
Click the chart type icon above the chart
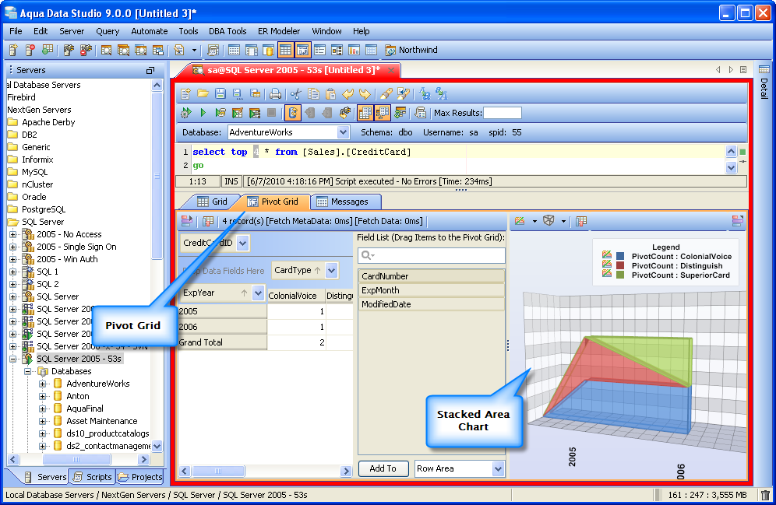pyautogui.click(x=519, y=221)
